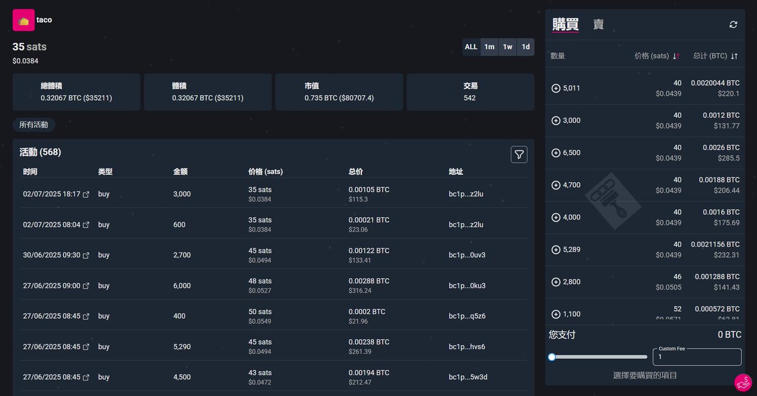Open external link for 02/07/2025 08:04 transaction
This screenshot has height=396, width=757.
click(86, 225)
